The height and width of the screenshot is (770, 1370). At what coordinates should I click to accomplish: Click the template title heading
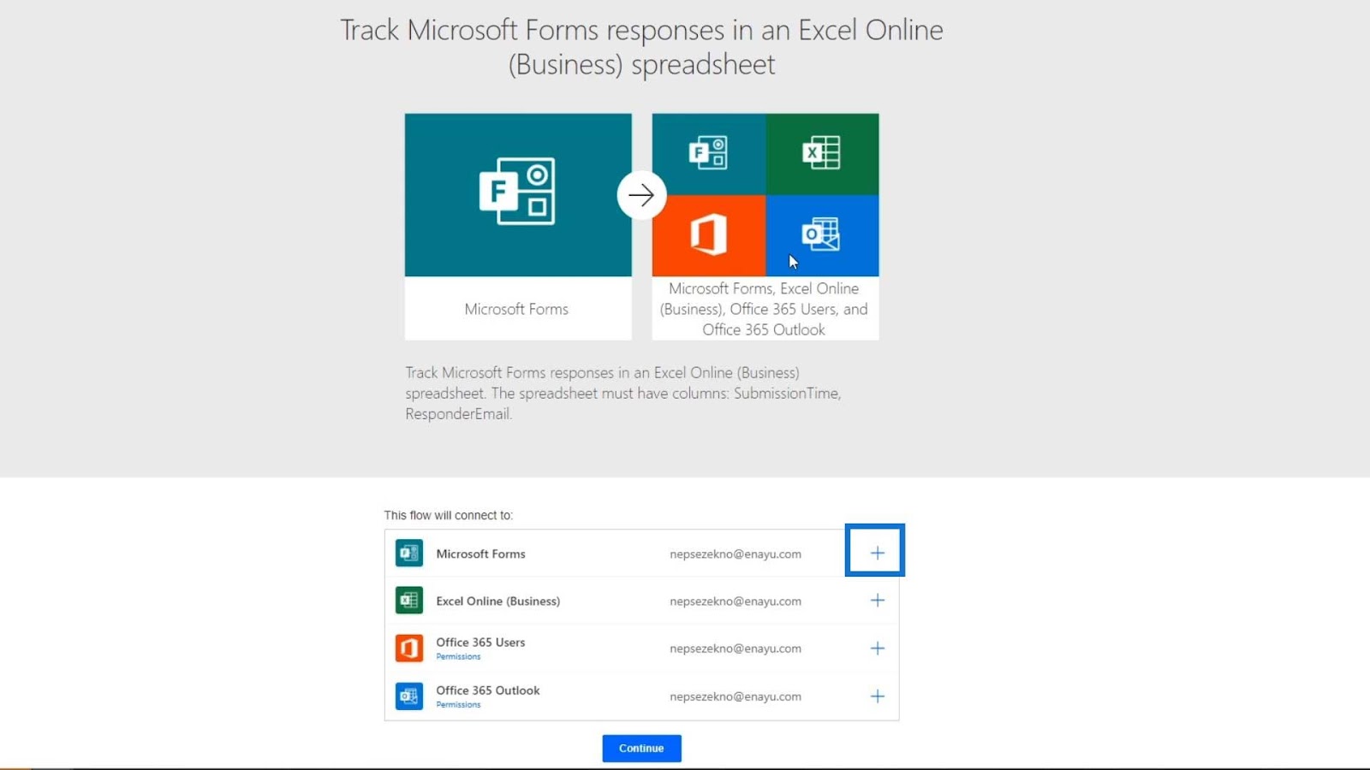pos(641,47)
